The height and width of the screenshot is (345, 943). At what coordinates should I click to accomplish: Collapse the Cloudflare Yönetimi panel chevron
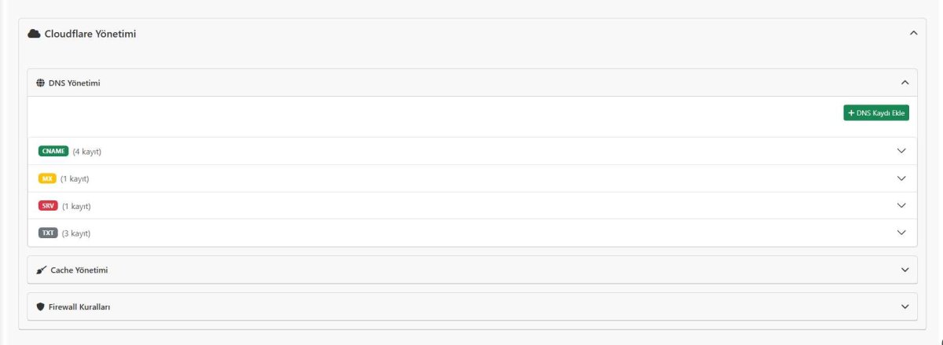[x=913, y=33]
